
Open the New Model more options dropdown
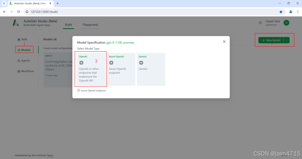[286, 40]
